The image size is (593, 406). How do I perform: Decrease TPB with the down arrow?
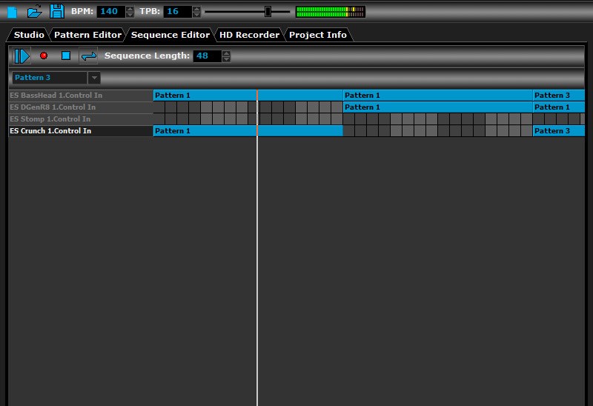click(196, 14)
